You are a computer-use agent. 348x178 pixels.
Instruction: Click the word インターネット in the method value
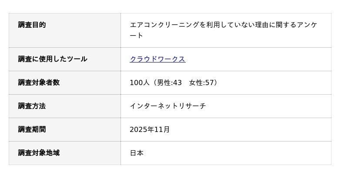click(154, 106)
